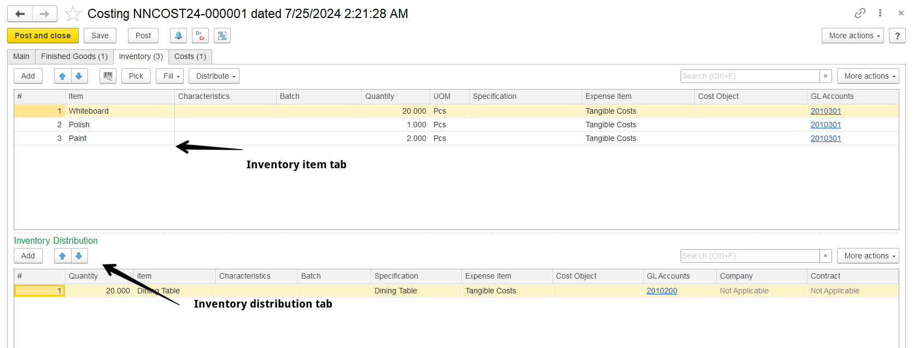Click the Post and close button
Image resolution: width=919 pixels, height=348 pixels.
point(43,36)
